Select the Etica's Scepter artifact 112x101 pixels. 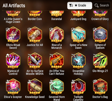(x=13, y=87)
